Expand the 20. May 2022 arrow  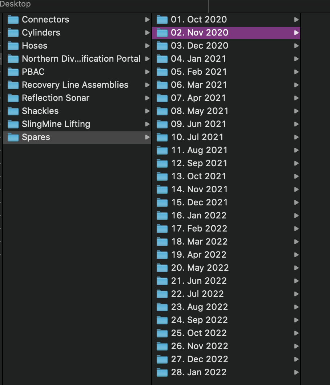coord(296,268)
